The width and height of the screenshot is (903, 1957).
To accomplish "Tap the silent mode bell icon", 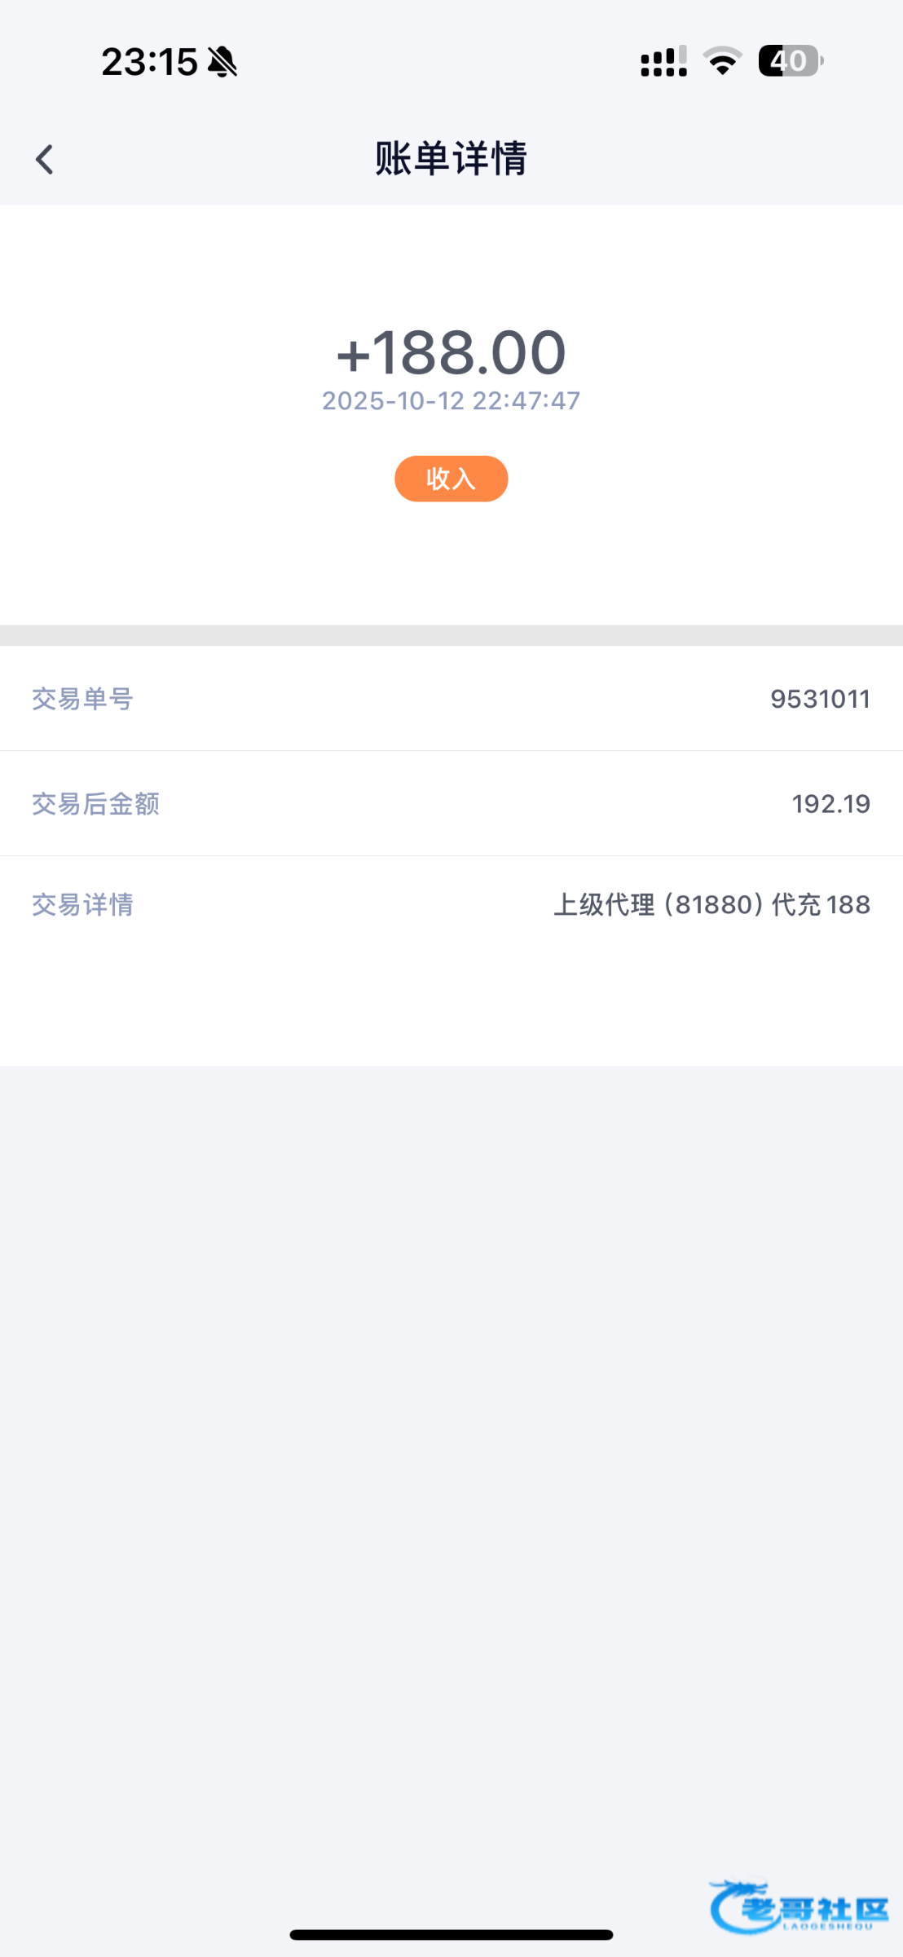I will tap(222, 62).
